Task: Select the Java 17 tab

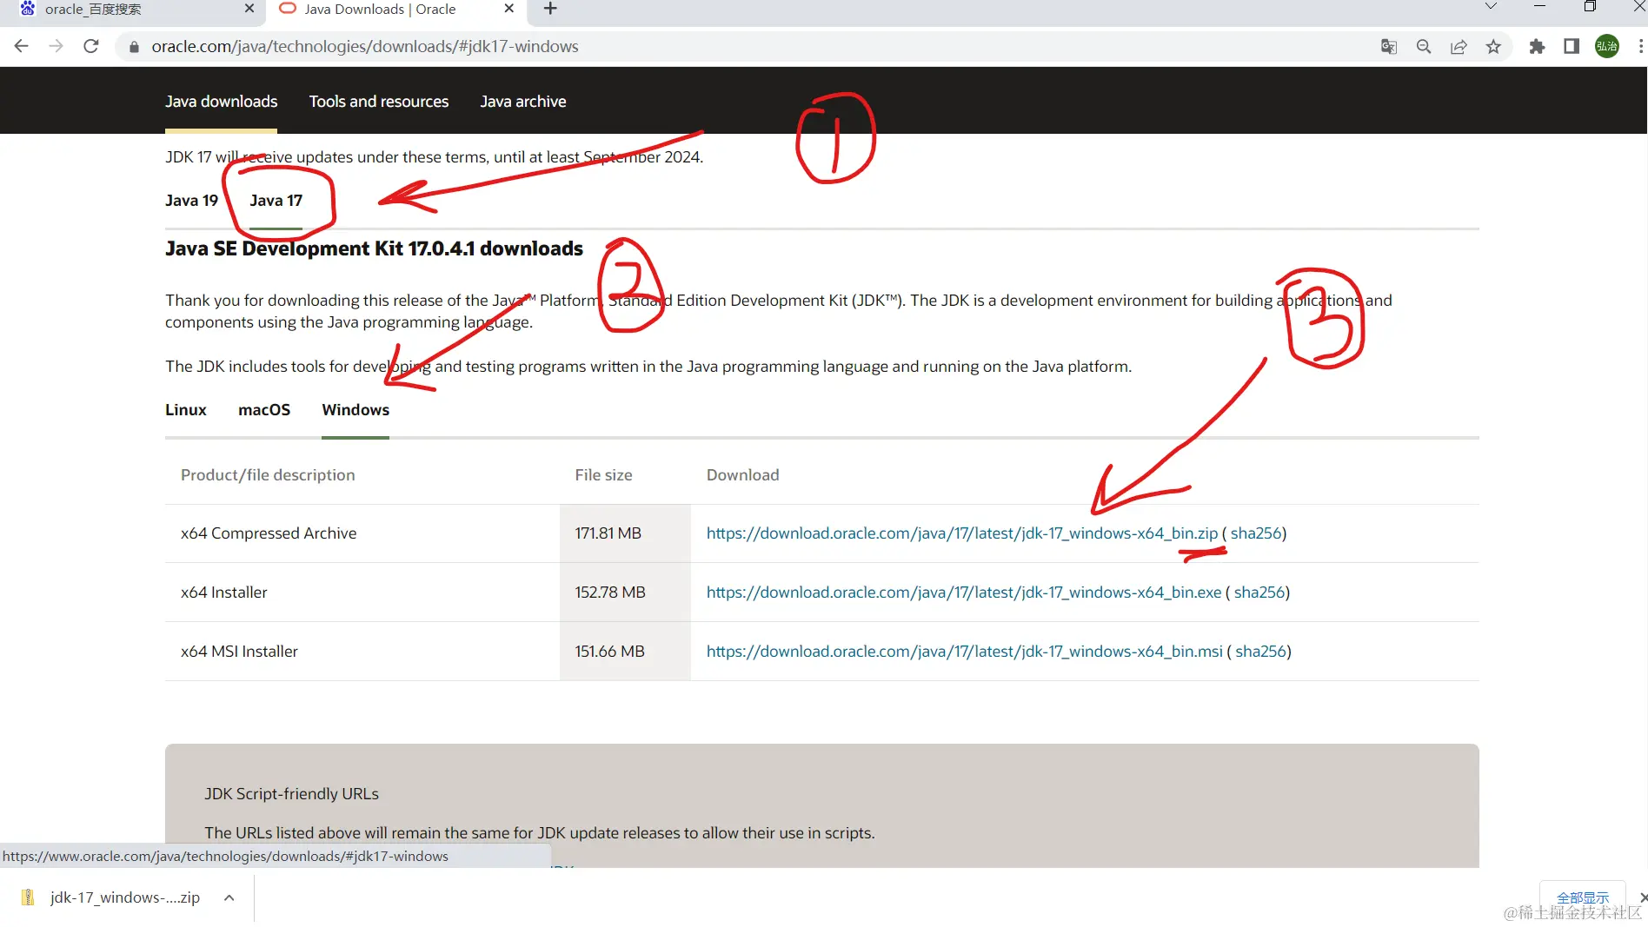Action: coord(276,201)
